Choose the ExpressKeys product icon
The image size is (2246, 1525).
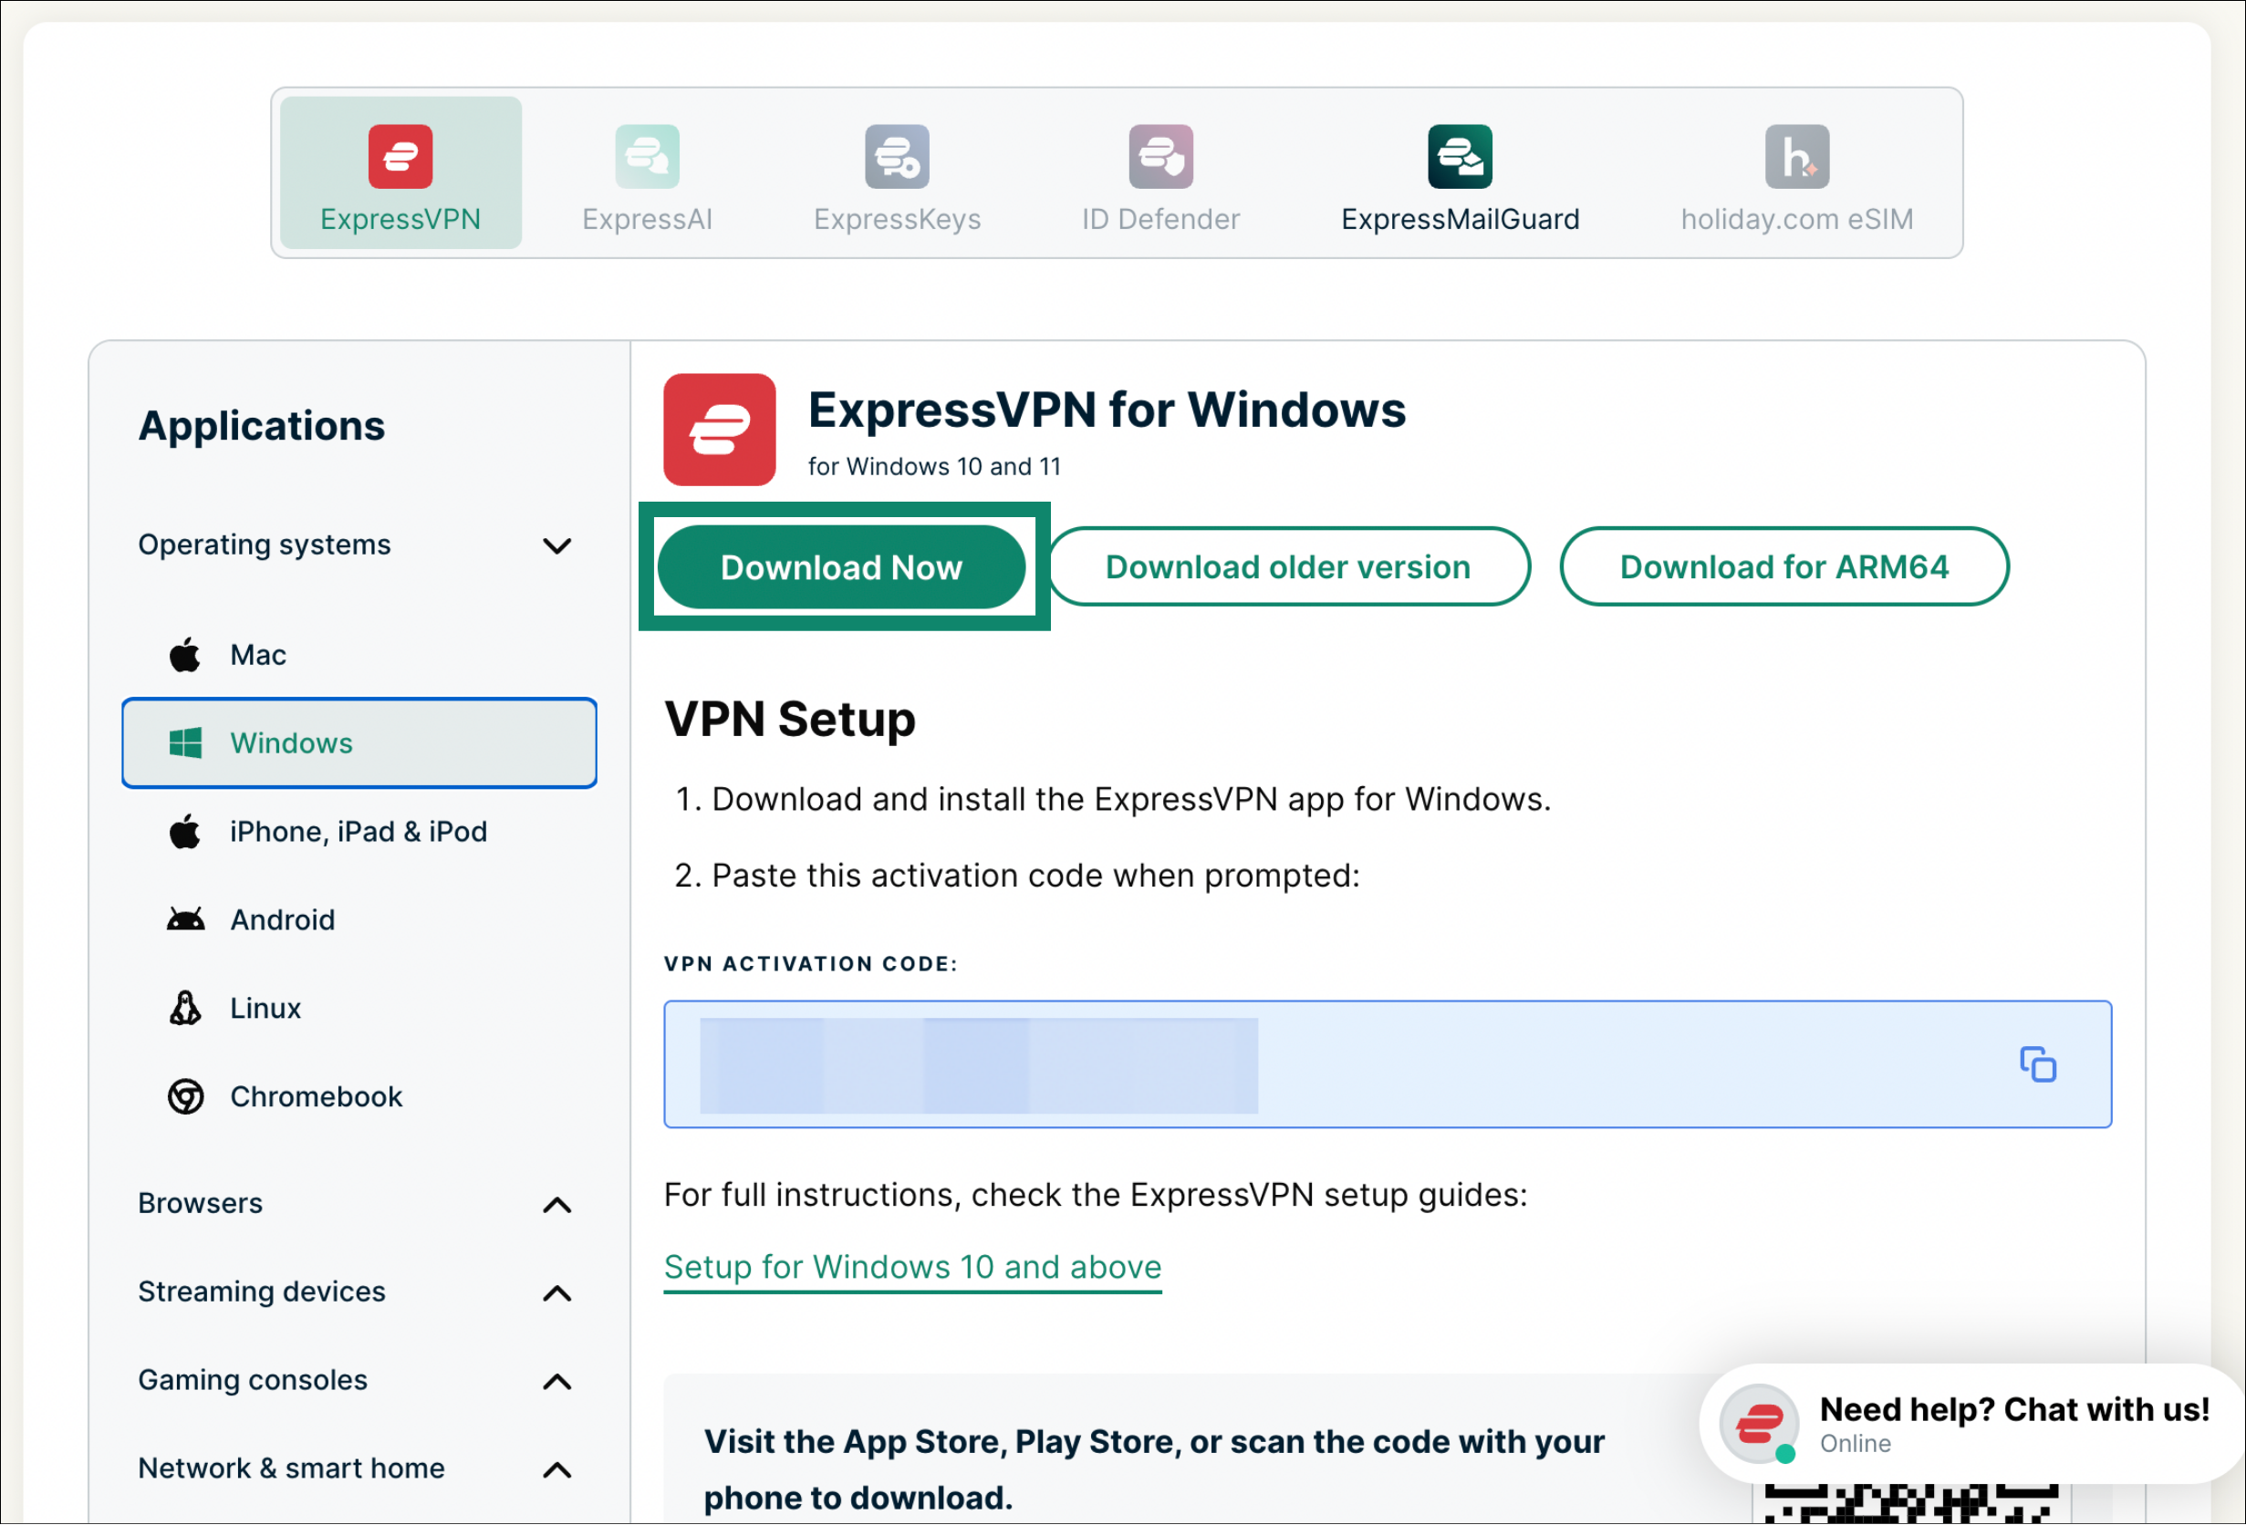(x=897, y=157)
